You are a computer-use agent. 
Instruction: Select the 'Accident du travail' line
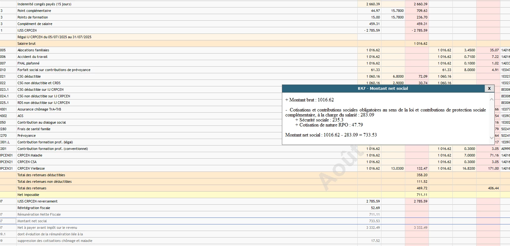33,57
